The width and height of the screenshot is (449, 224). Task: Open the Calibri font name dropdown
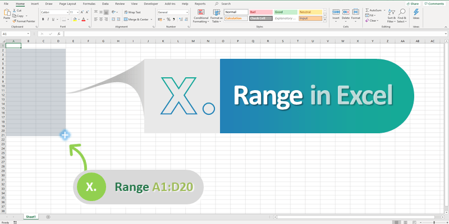67,12
